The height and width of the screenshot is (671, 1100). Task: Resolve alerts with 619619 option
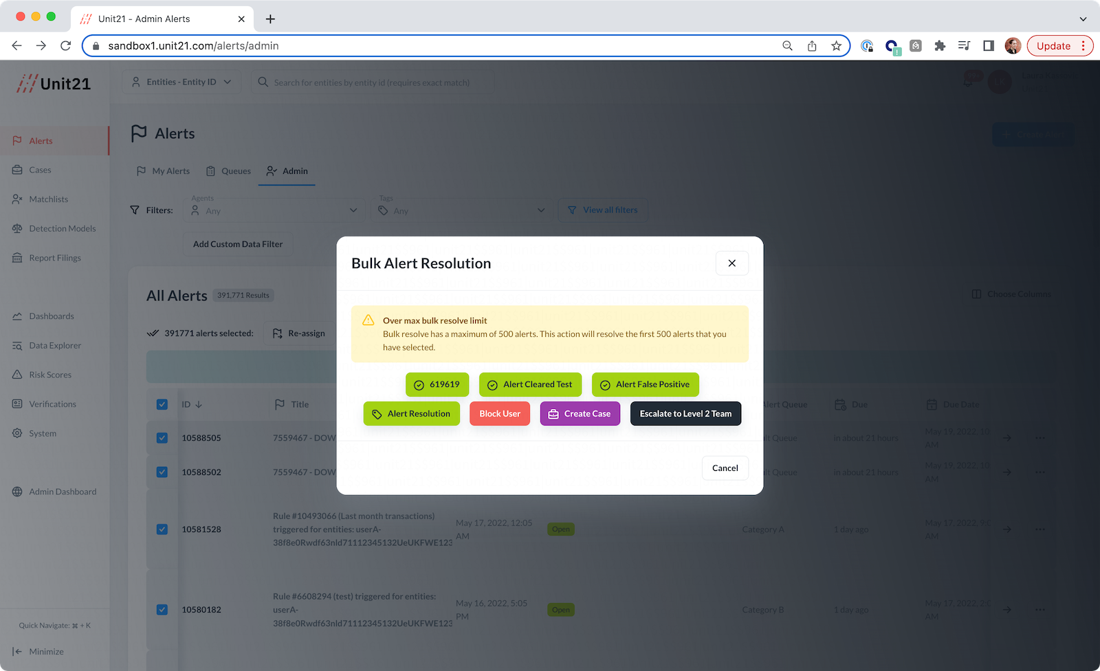click(437, 385)
